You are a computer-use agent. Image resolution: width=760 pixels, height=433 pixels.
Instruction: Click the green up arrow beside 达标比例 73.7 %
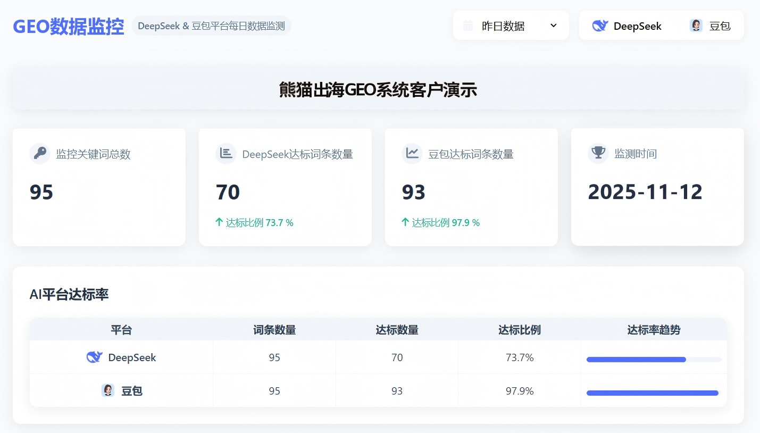tap(219, 222)
